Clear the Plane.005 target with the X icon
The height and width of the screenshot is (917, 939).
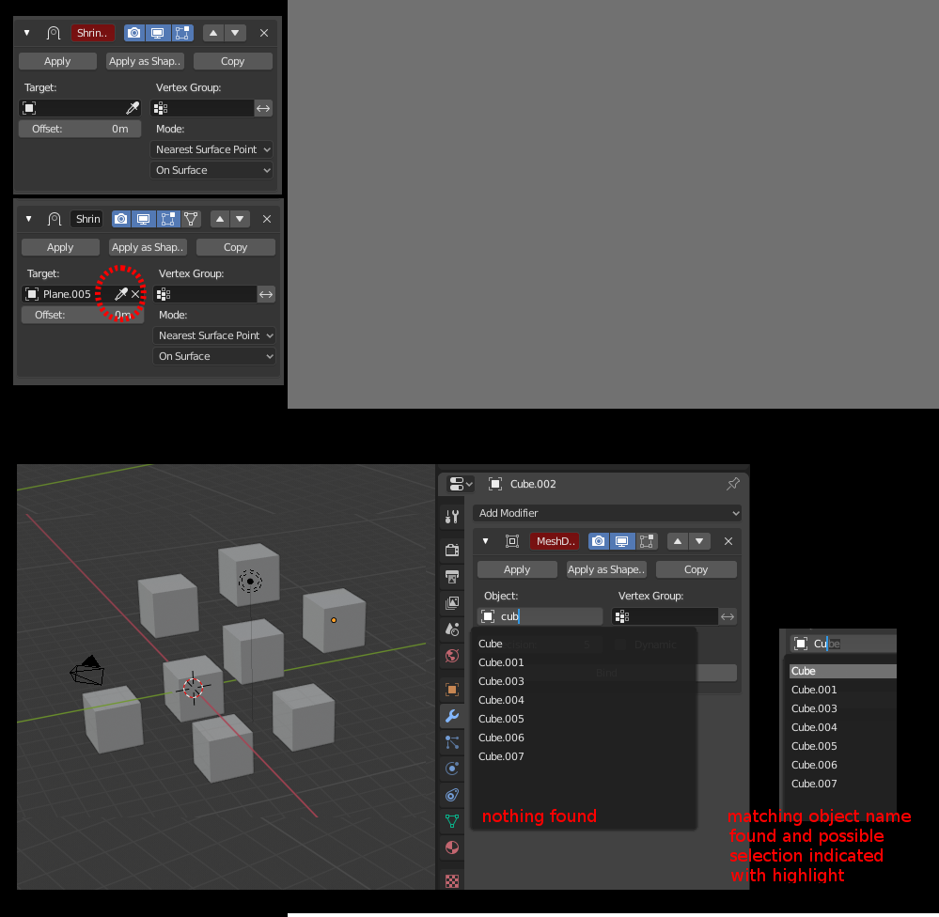tap(135, 294)
